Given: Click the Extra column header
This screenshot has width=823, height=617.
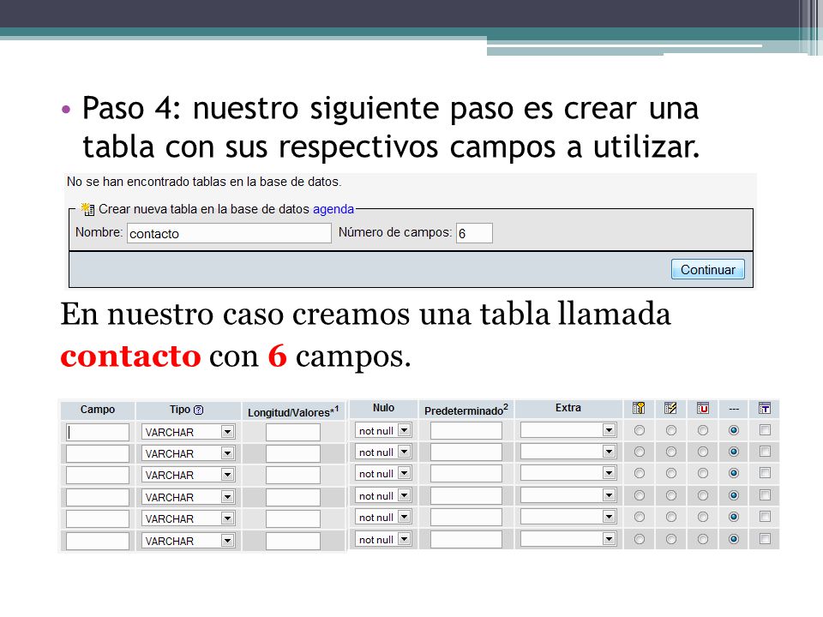Looking at the screenshot, I should (568, 408).
